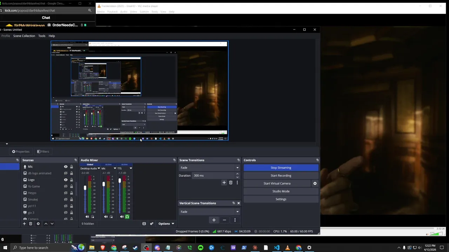Open Playback menu in VLC window
The height and width of the screenshot is (252, 449).
(112, 12)
